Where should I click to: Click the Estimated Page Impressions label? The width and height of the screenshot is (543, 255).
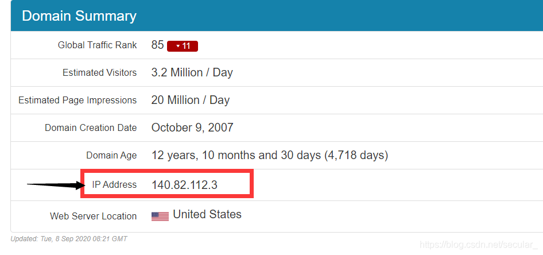tap(77, 100)
